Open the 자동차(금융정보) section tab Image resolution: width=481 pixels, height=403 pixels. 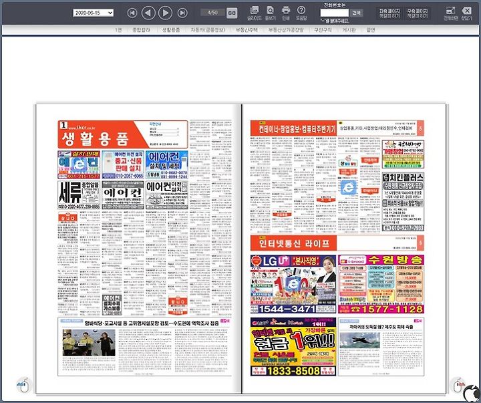coord(208,30)
